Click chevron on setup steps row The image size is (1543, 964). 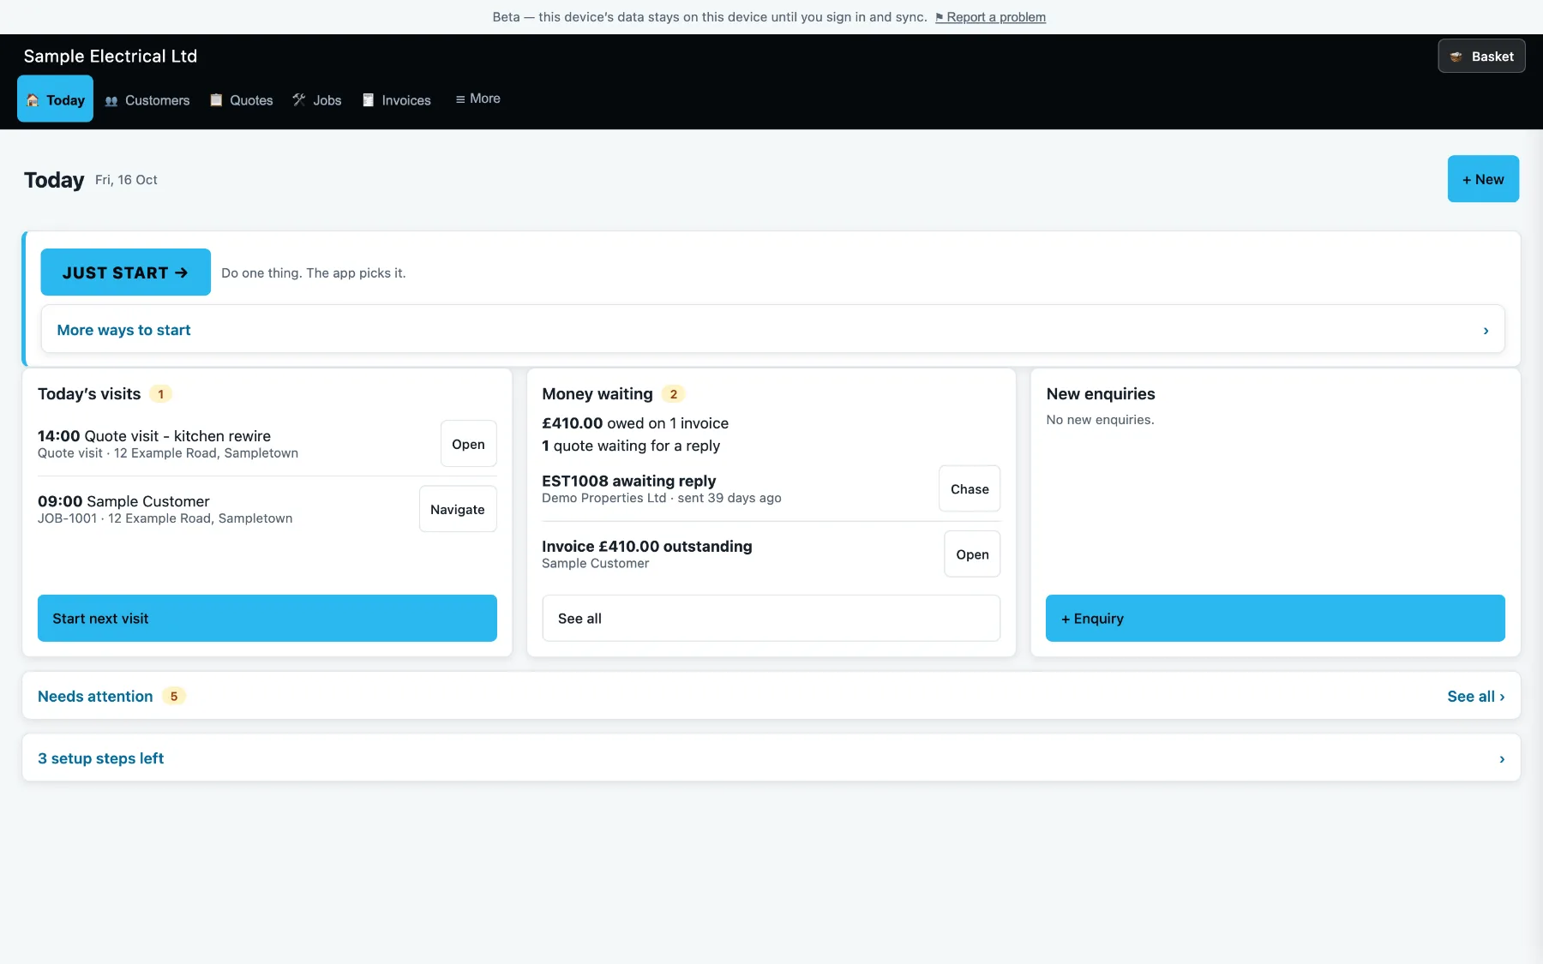point(1502,759)
